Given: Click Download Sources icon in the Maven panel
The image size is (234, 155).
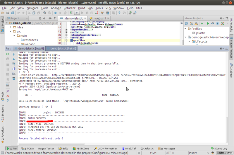Looking at the screenshot, I should (x=196, y=23).
